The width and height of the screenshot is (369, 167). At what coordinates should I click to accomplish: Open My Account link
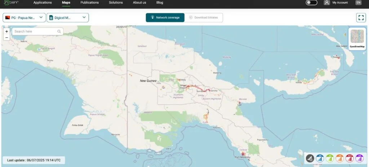[x=340, y=3]
